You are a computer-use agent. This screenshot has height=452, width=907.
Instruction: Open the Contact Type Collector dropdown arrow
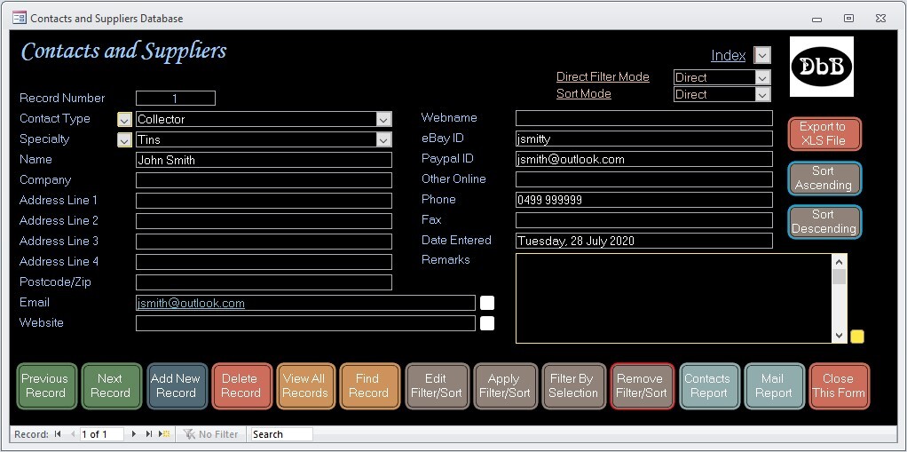(383, 120)
